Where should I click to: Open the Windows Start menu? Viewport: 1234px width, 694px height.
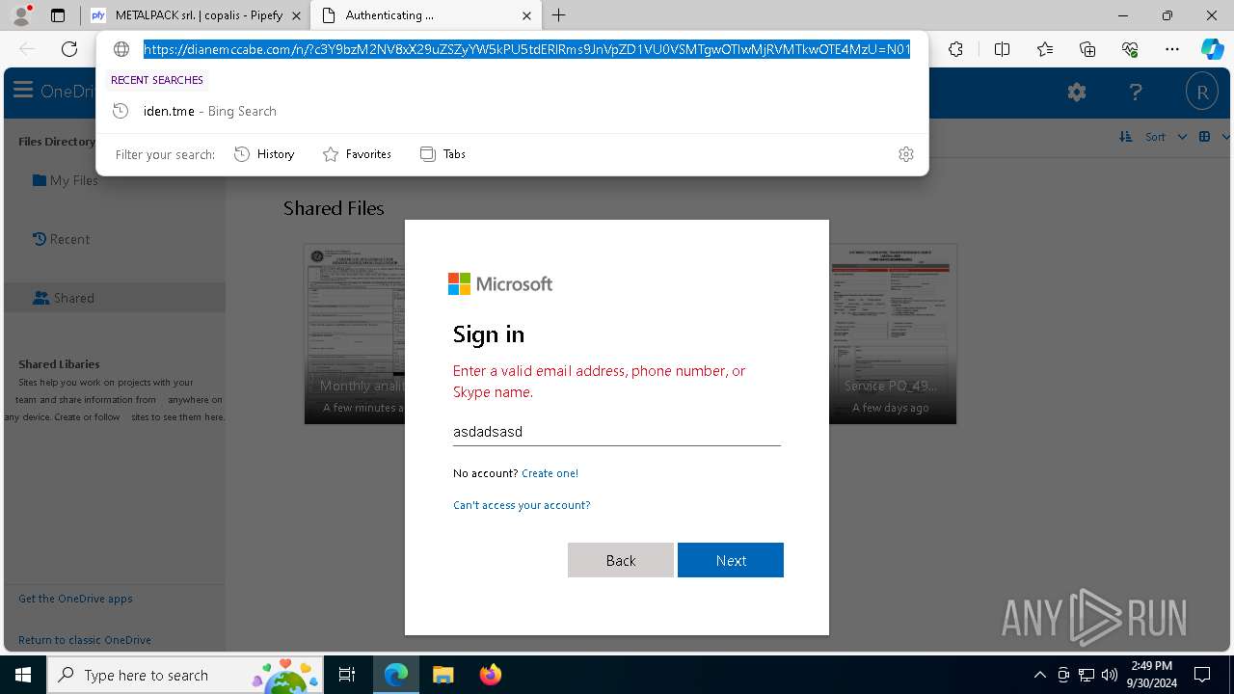(x=23, y=675)
